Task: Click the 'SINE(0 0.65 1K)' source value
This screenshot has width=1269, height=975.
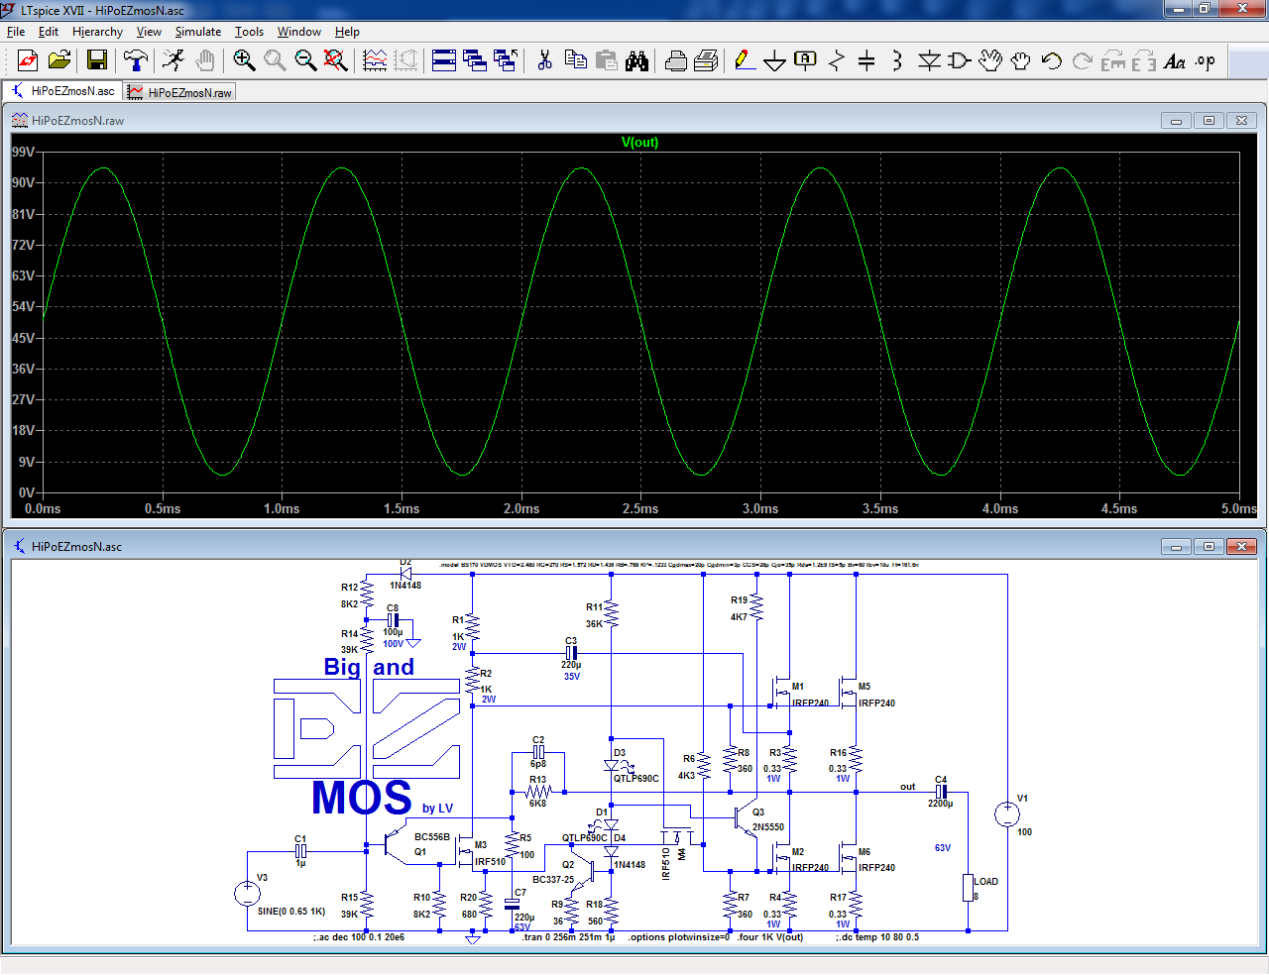Action: [291, 912]
